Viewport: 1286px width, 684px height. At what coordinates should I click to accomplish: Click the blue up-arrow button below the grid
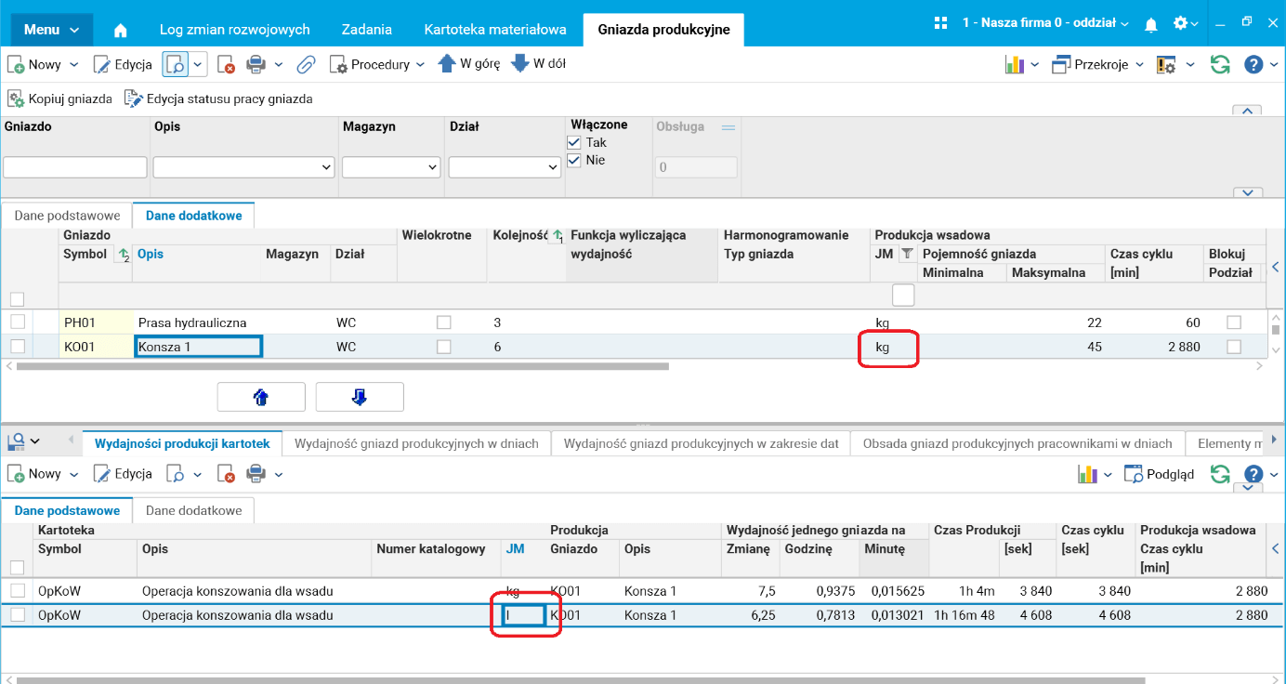click(261, 397)
